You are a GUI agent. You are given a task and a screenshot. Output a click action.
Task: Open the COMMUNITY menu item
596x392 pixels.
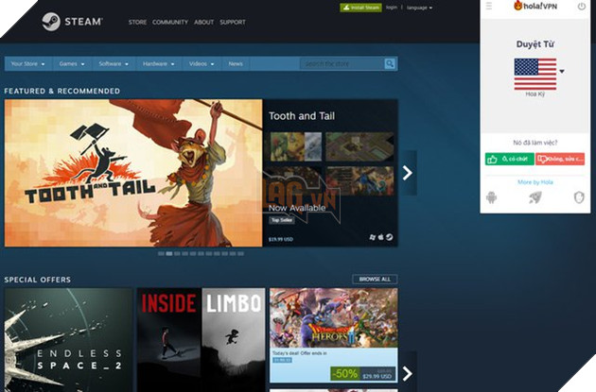coord(170,22)
